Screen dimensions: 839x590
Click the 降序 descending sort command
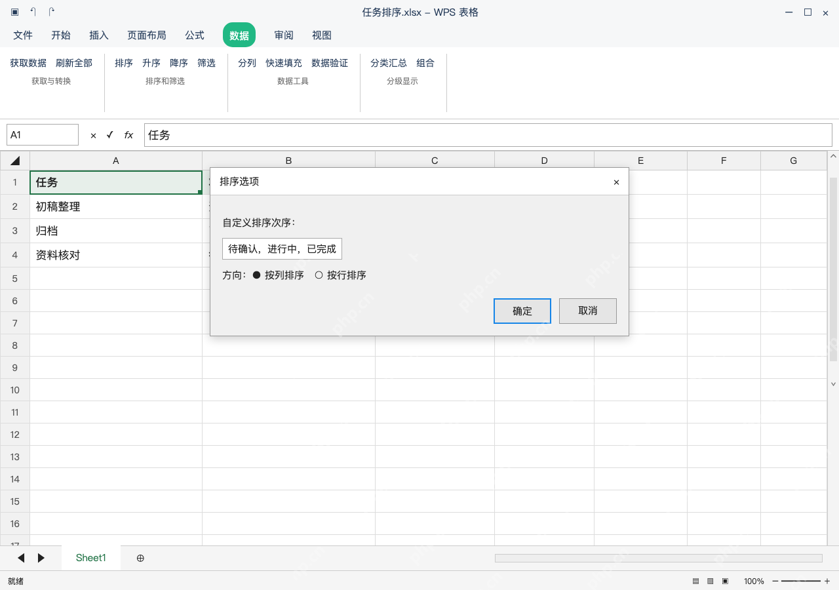click(179, 63)
